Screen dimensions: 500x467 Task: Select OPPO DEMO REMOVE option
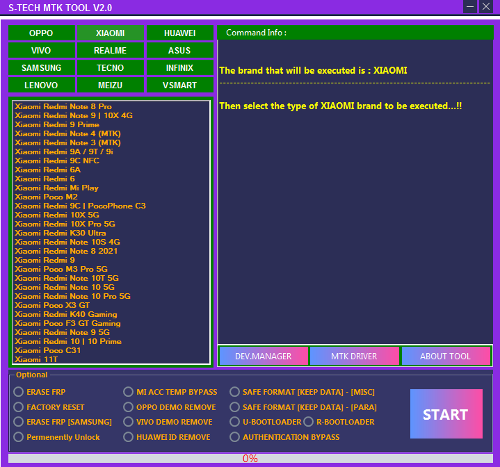pos(170,407)
